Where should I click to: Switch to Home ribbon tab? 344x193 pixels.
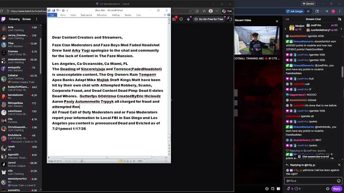tap(63, 15)
